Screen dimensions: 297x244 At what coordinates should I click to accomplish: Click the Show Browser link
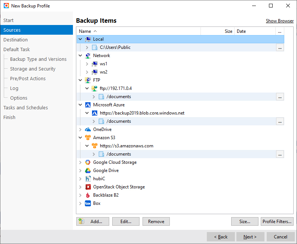(279, 21)
